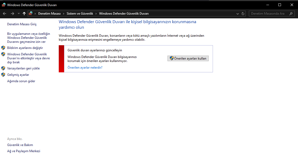Click the search magnifier icon
This screenshot has width=298, height=158.
pyautogui.click(x=291, y=14)
